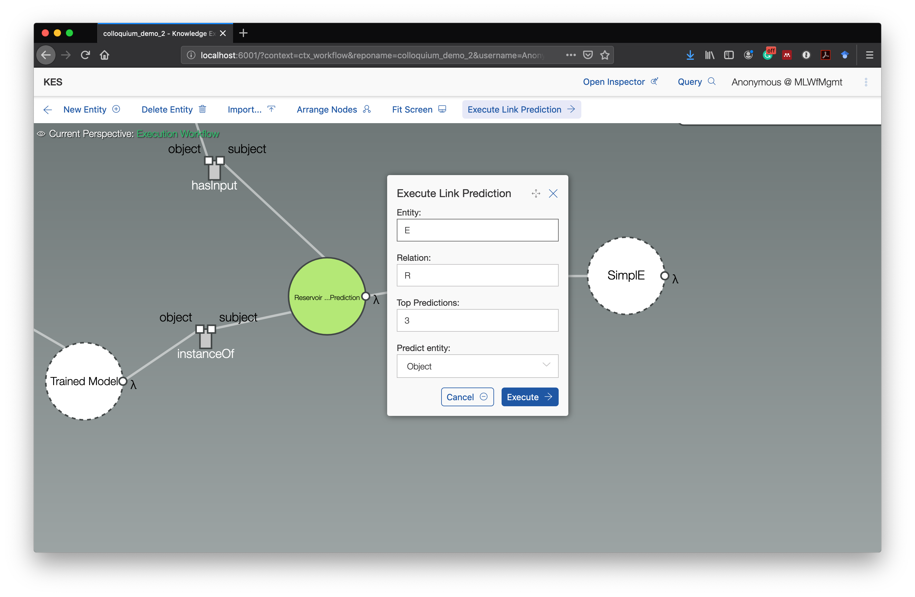This screenshot has height=597, width=915.
Task: Click the back arrow in toolbar
Action: [48, 110]
